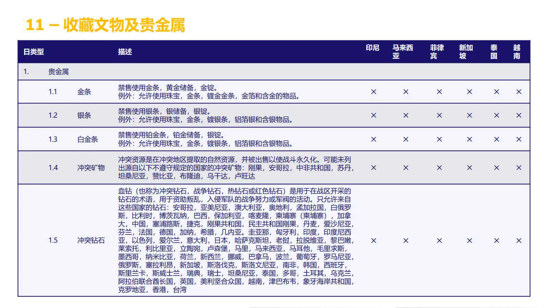This screenshot has height=308, width=548.
Task: Select the 越南 column header
Action: [x=518, y=51]
